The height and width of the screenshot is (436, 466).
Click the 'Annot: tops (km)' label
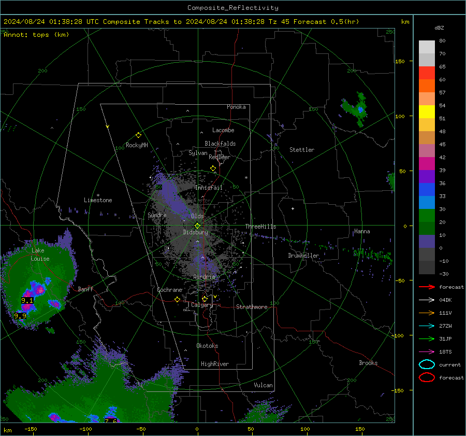click(x=36, y=35)
